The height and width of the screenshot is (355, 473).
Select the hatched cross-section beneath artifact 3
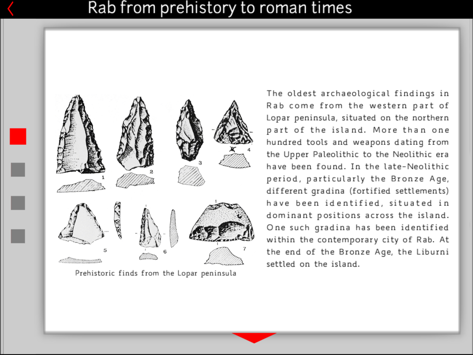click(191, 176)
